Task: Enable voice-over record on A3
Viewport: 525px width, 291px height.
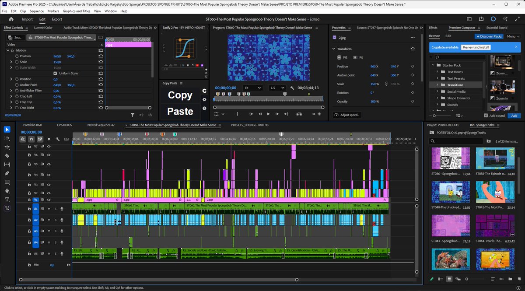Action: [62, 231]
